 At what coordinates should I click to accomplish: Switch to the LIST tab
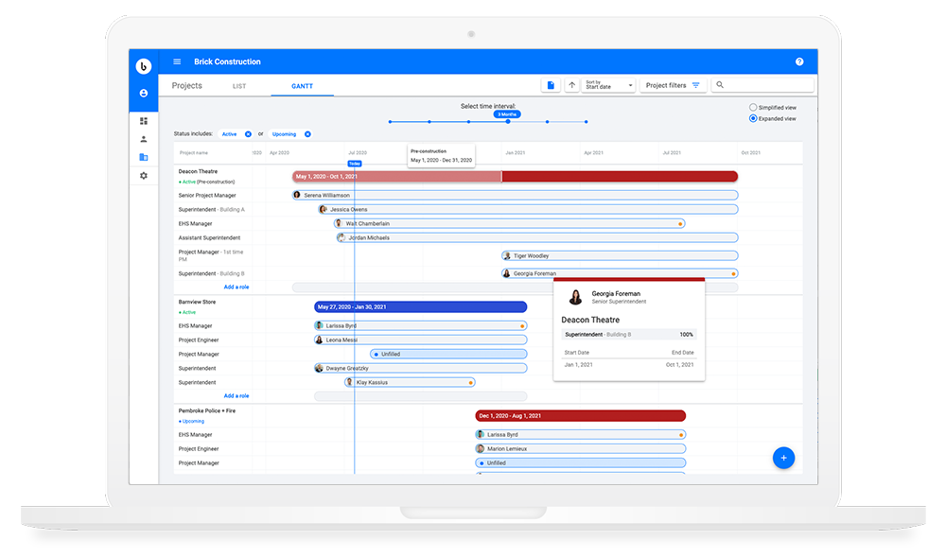coord(239,86)
